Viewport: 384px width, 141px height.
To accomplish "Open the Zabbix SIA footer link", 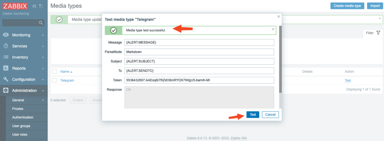I will click(x=238, y=138).
